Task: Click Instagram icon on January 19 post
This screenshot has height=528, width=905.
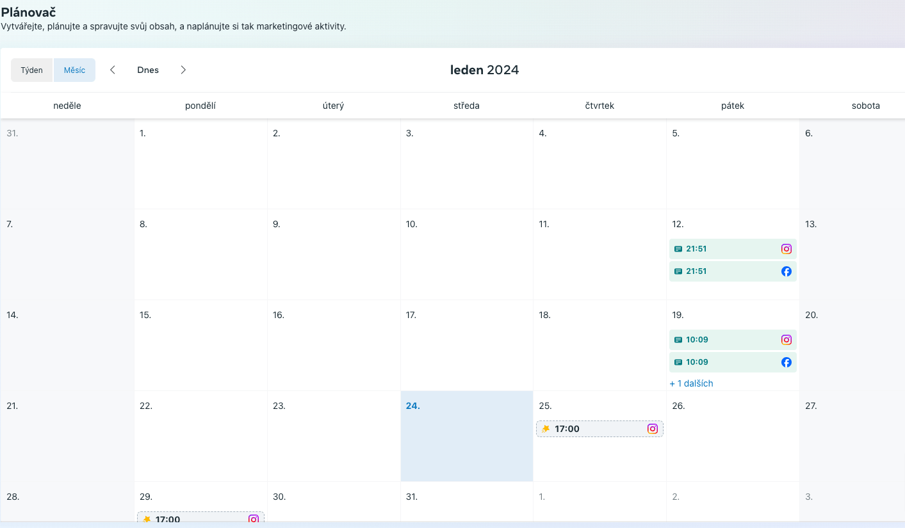Action: pyautogui.click(x=787, y=340)
